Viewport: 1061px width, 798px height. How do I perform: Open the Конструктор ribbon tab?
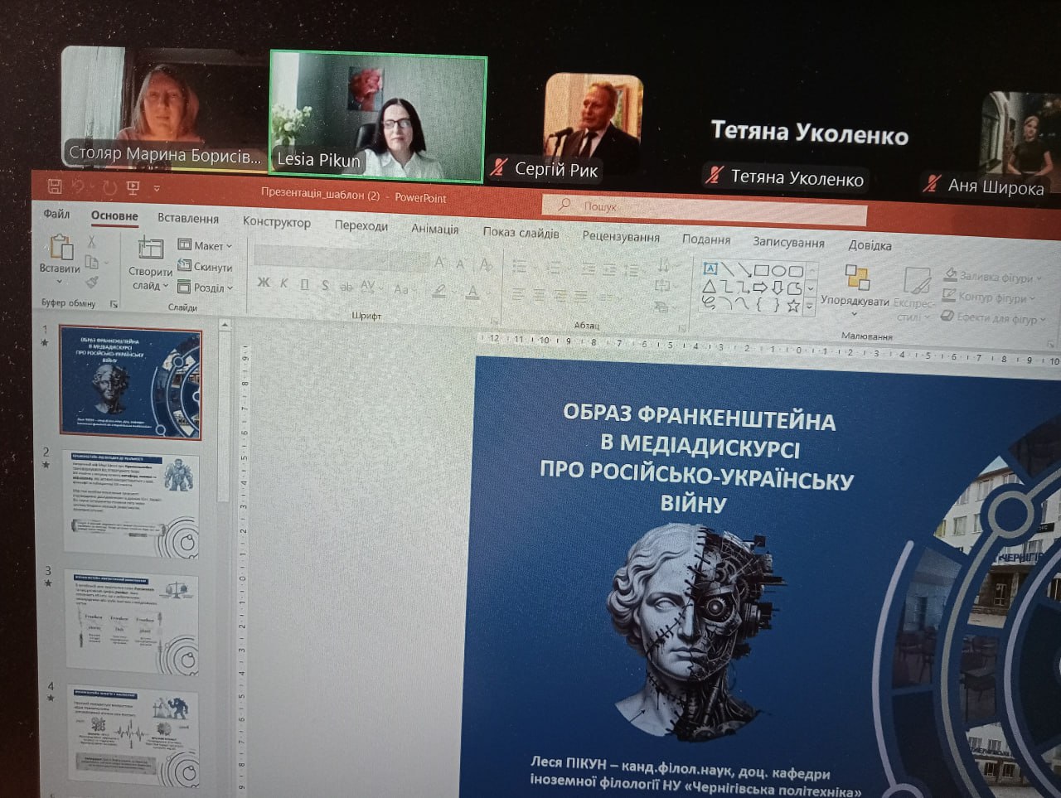click(276, 222)
